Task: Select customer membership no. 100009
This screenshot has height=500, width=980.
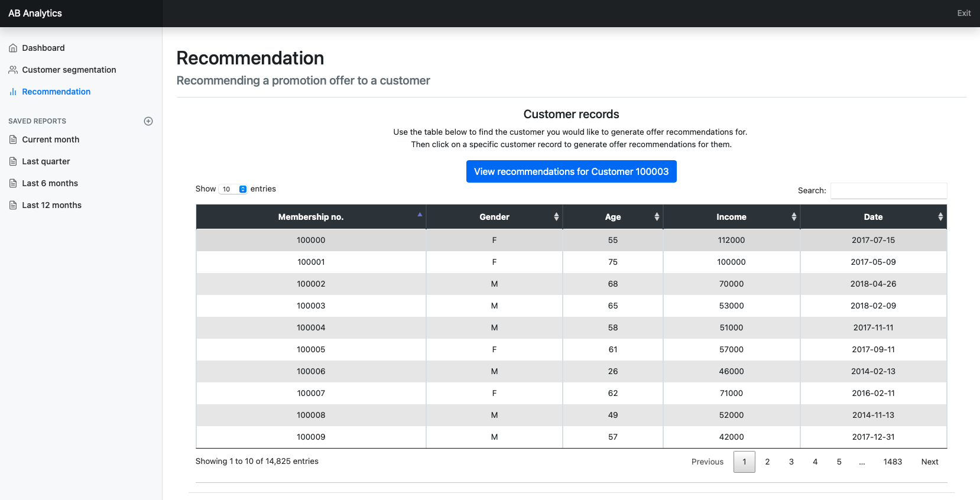Action: click(x=311, y=437)
